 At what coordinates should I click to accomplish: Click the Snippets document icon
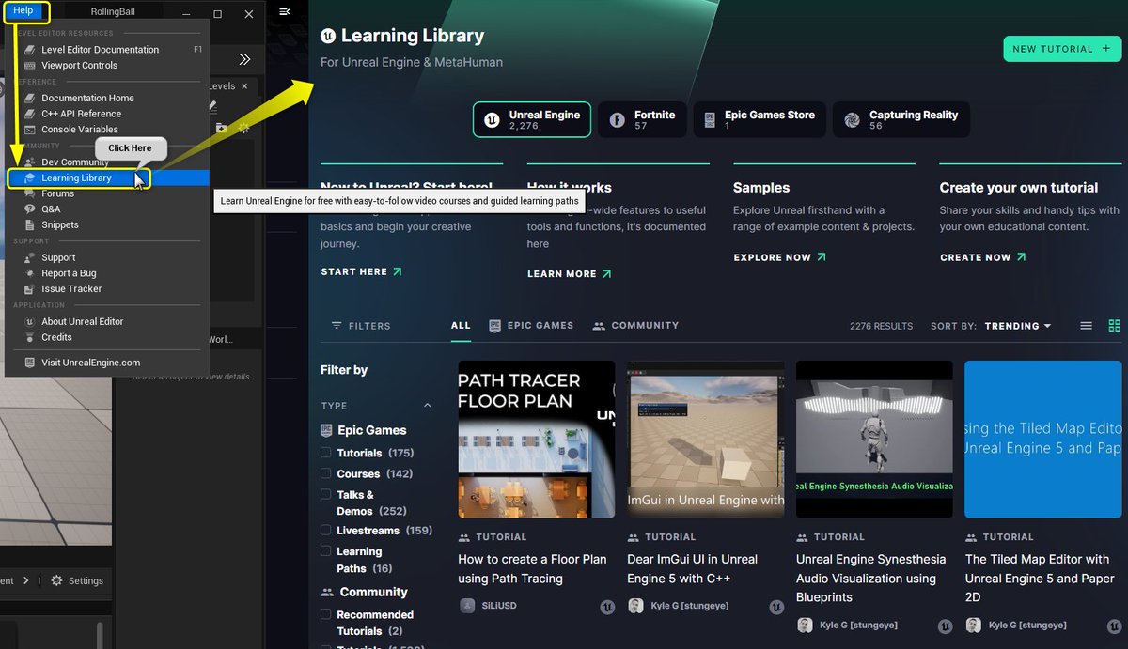[x=30, y=225]
